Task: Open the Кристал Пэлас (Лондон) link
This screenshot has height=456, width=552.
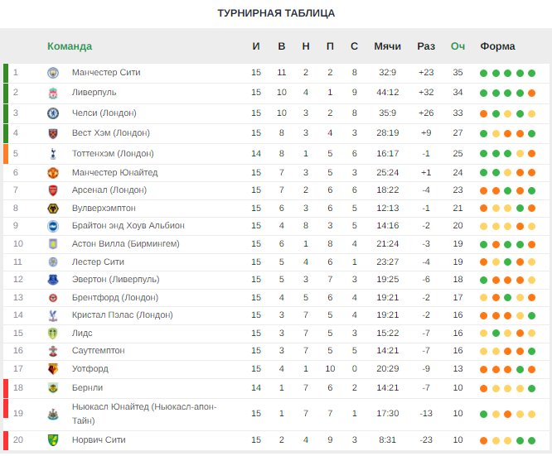Action: click(123, 315)
